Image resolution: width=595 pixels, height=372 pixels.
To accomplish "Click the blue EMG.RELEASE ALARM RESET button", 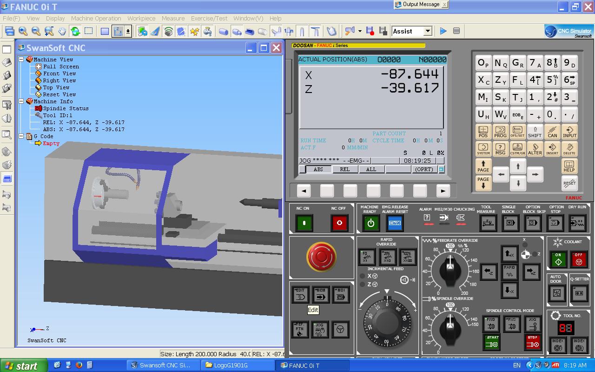I will pos(395,223).
